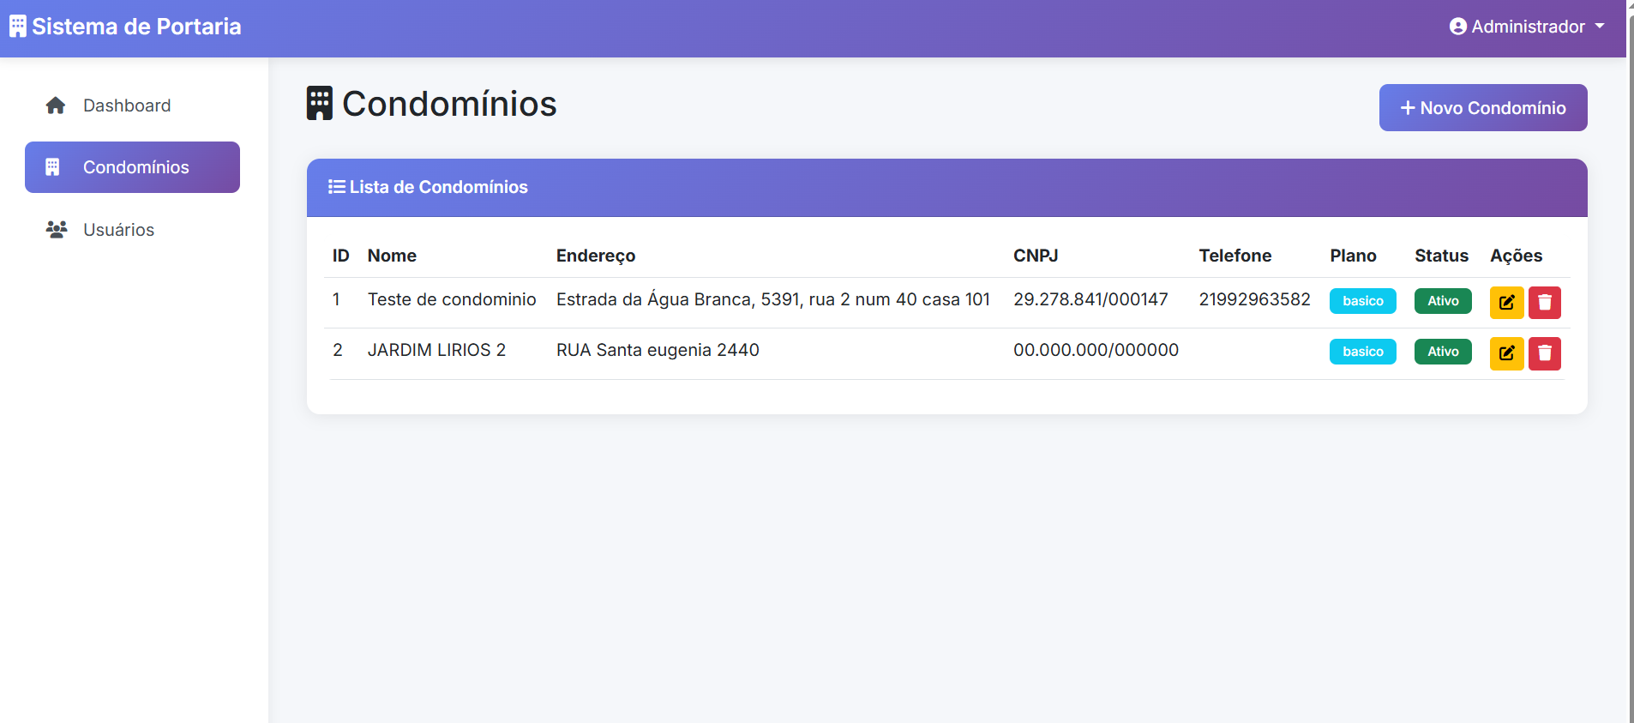The height and width of the screenshot is (723, 1634).
Task: Click the edit icon for Teste de condominio
Action: pos(1506,302)
